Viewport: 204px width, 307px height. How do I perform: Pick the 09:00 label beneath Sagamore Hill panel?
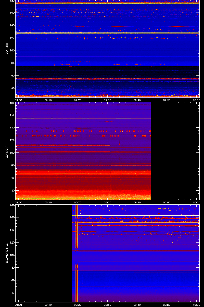pos(18,305)
